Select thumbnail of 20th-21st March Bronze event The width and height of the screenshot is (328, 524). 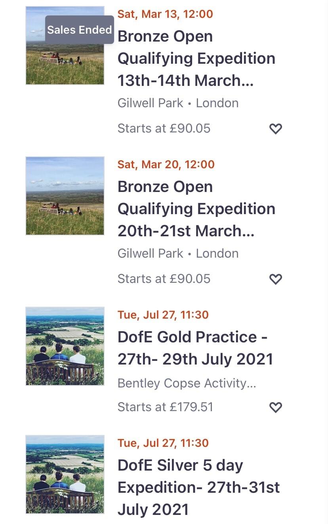65,196
